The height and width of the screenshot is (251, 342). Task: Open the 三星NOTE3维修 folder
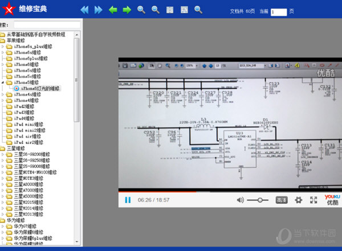point(28,178)
